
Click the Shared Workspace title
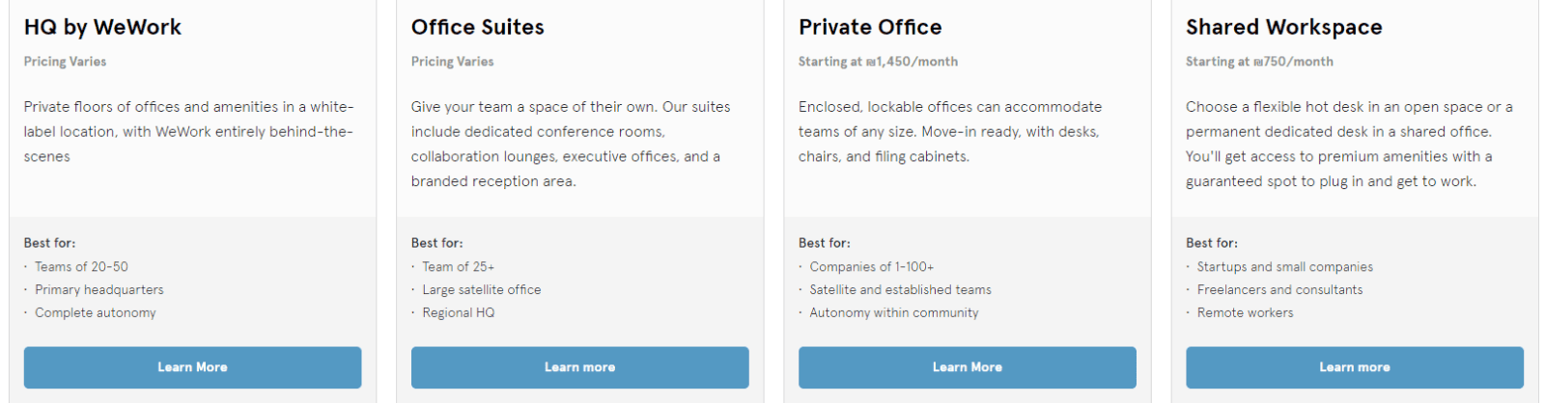pyautogui.click(x=1283, y=27)
